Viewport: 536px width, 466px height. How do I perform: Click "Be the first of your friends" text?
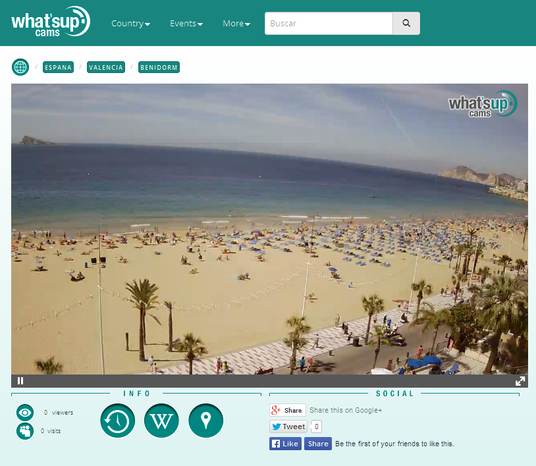coord(394,444)
